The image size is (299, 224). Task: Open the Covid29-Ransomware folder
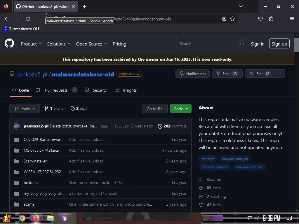[x=43, y=139]
